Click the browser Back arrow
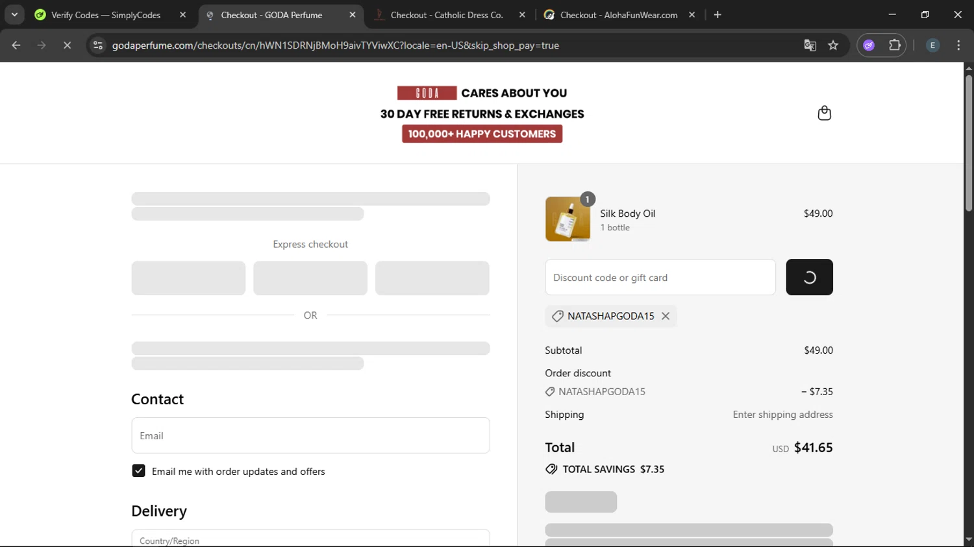The width and height of the screenshot is (974, 547). click(16, 45)
